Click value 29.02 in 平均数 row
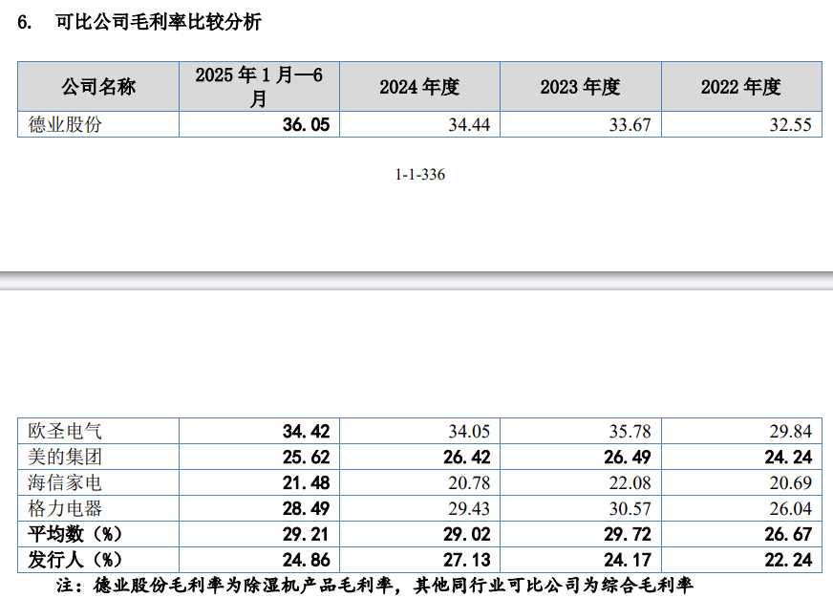833x598 pixels. pyautogui.click(x=467, y=534)
